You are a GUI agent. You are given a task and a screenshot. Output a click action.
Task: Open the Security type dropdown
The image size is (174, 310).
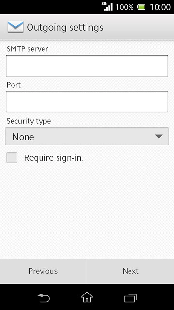click(x=87, y=137)
